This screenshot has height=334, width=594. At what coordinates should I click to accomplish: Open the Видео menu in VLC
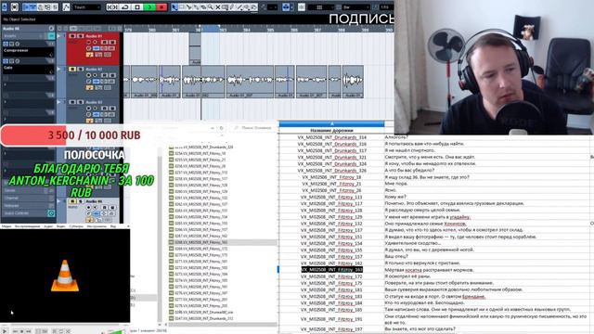coord(60,226)
